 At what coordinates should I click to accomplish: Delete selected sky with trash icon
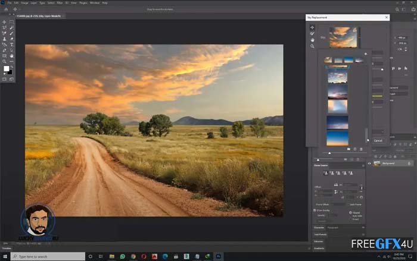(361, 149)
